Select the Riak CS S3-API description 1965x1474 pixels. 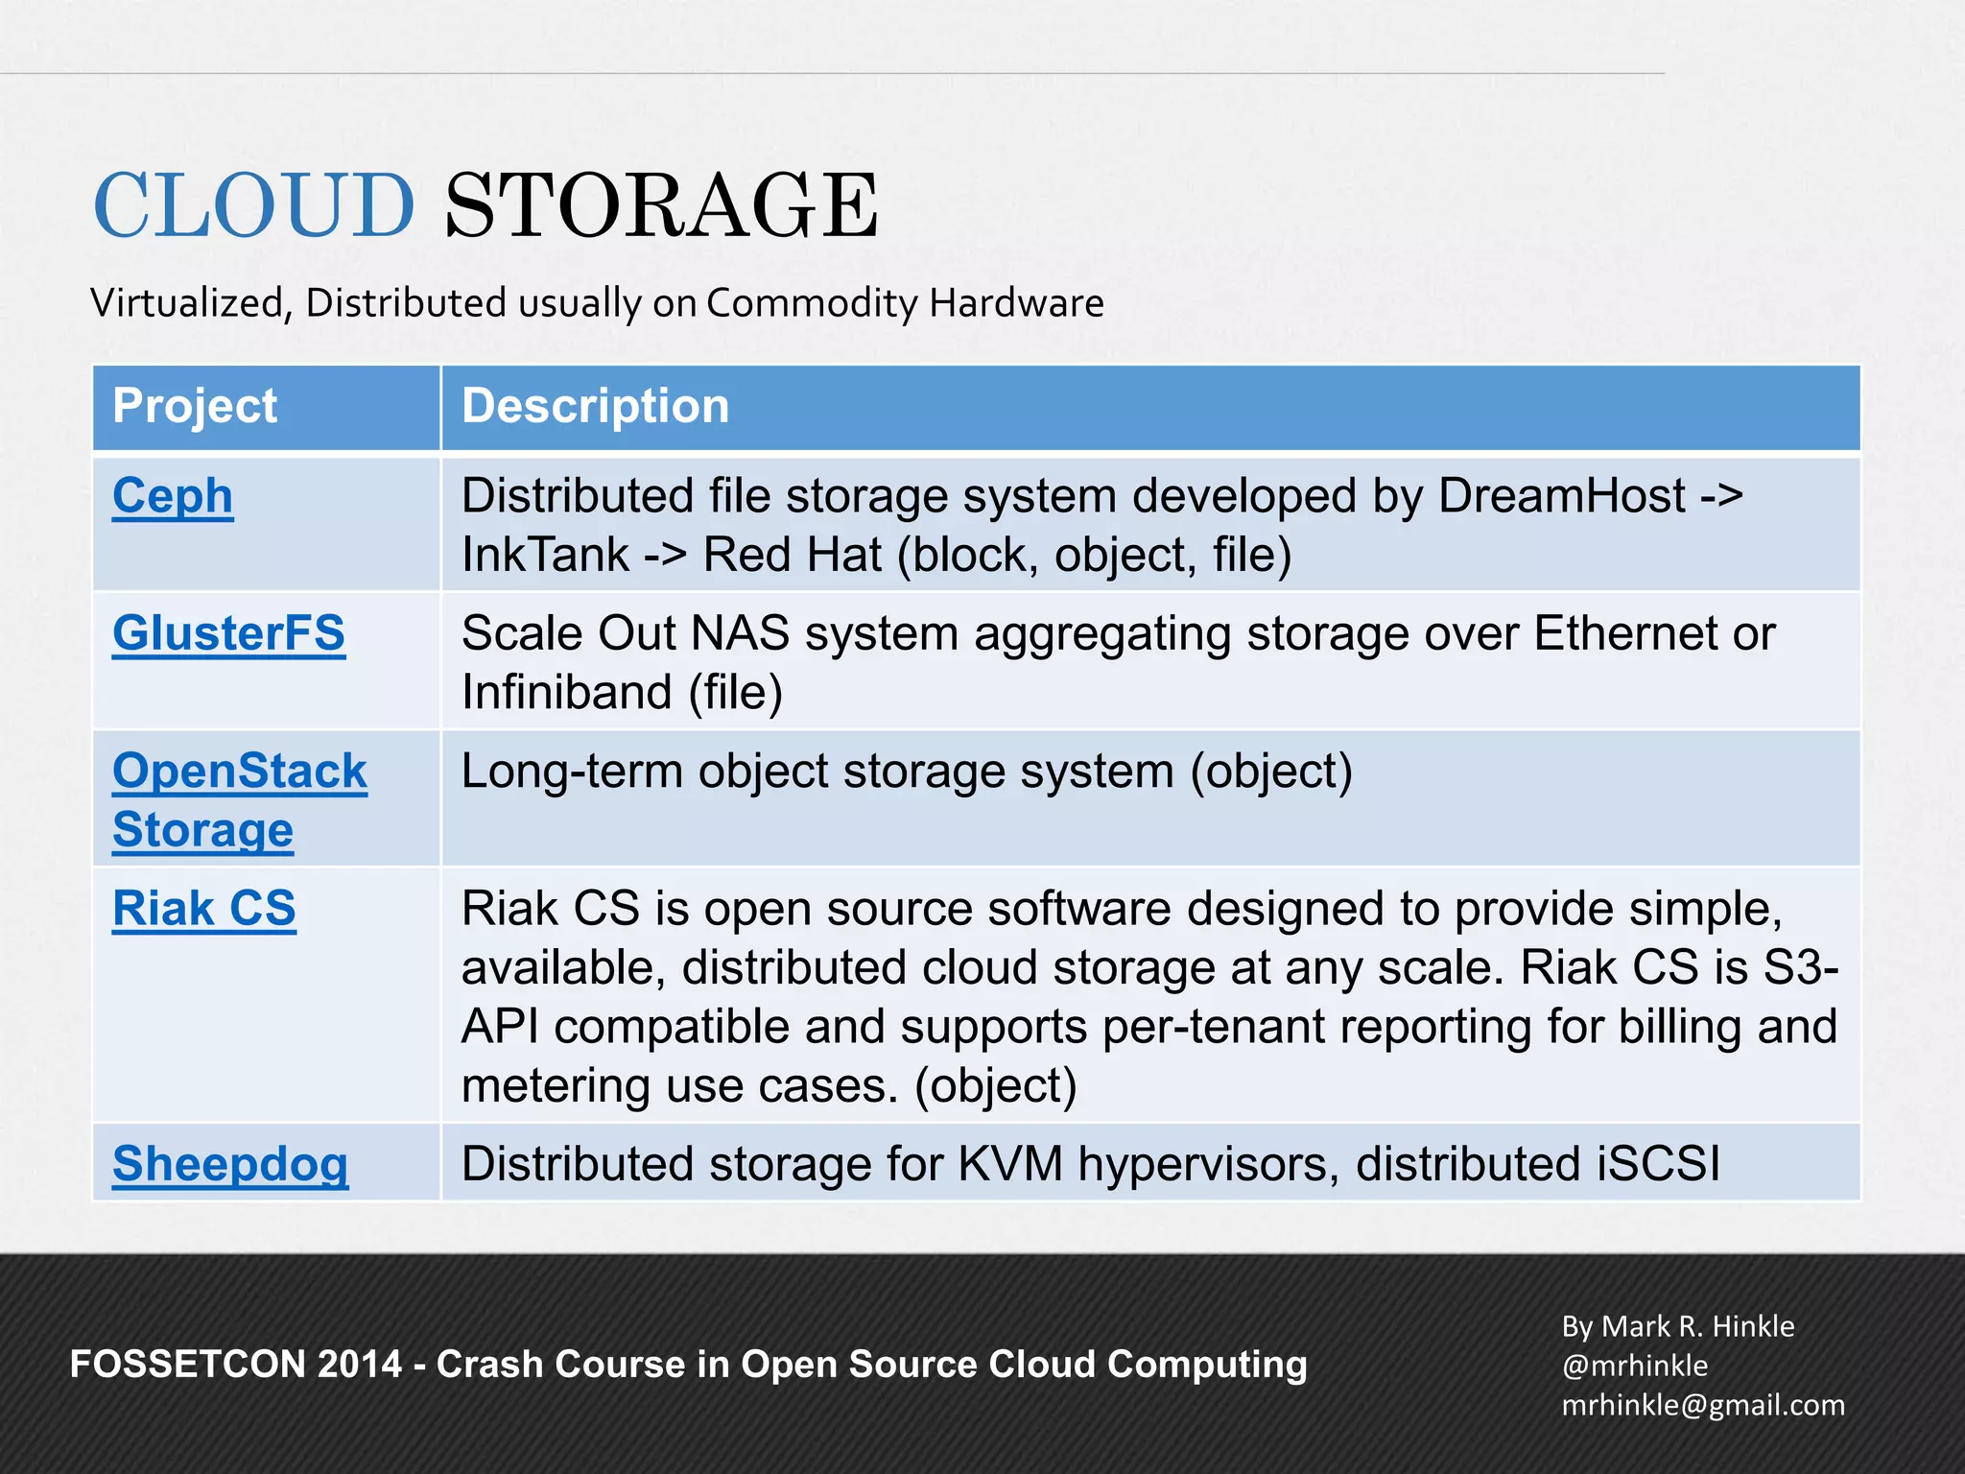point(1149,996)
